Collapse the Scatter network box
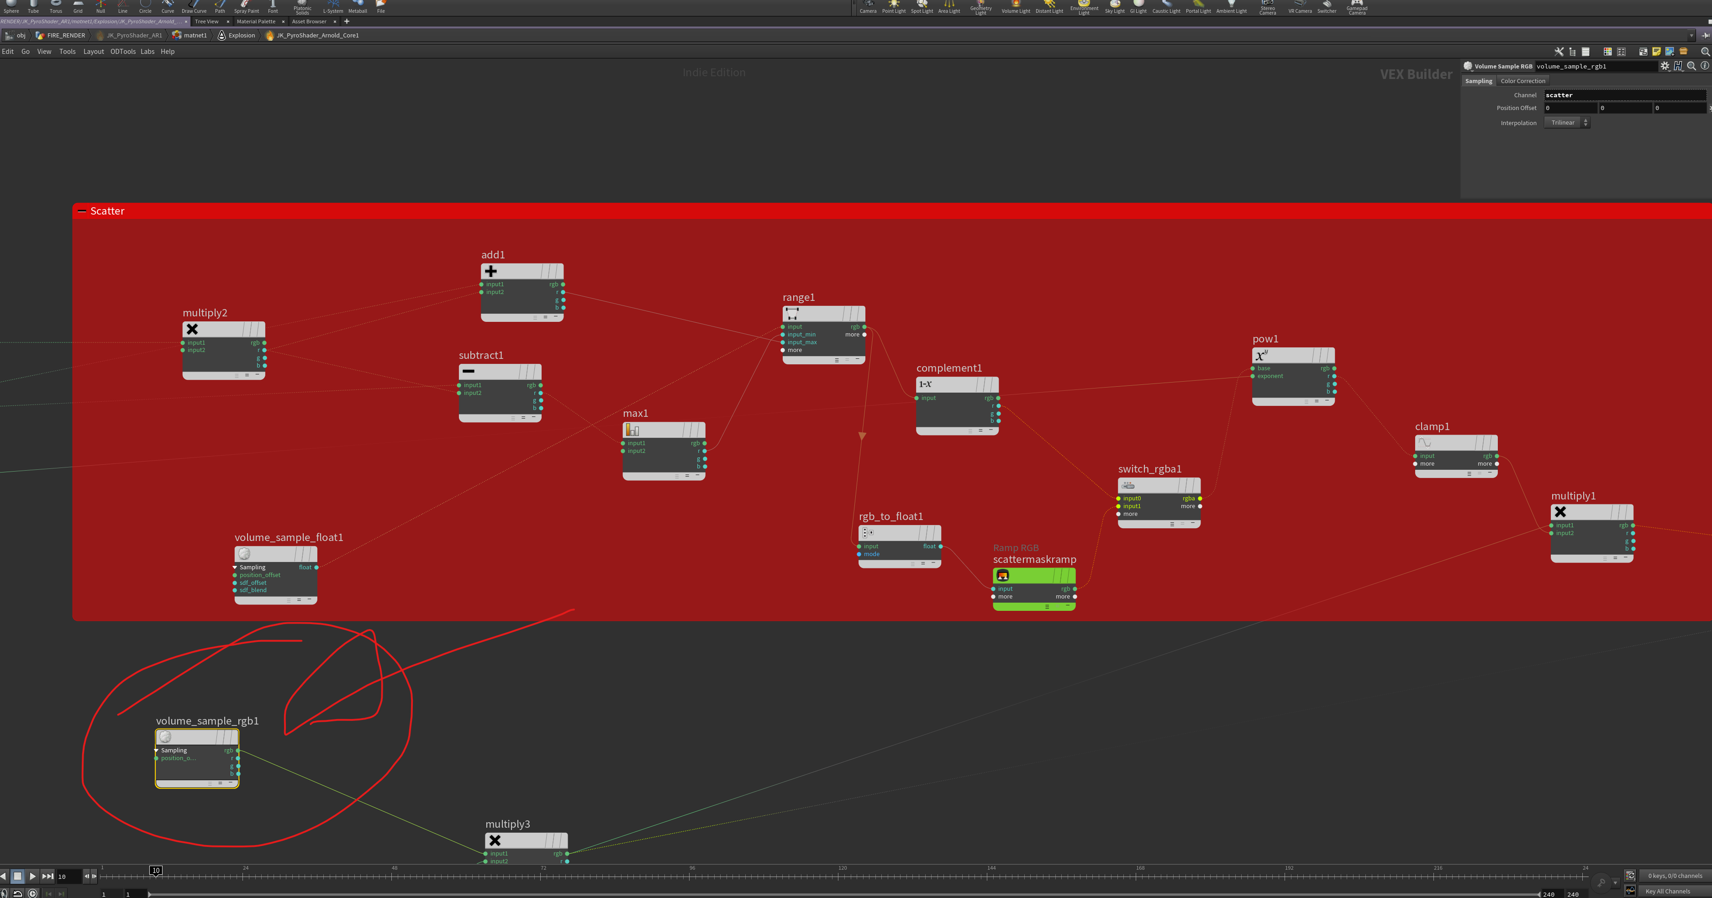The width and height of the screenshot is (1712, 898). coord(82,211)
